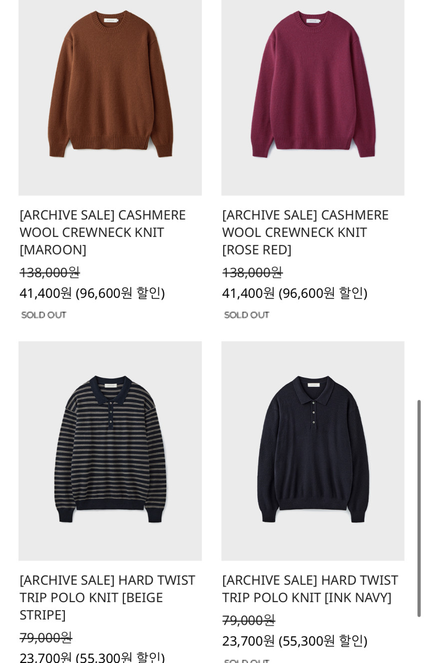
Task: Open Hard Twist Trip Polo Knit [INK NAVY] title
Action: (310, 589)
